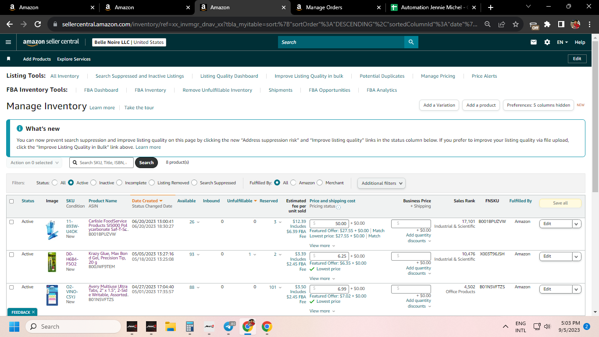Open Add Products in the top bar
Image resolution: width=599 pixels, height=337 pixels.
(37, 59)
